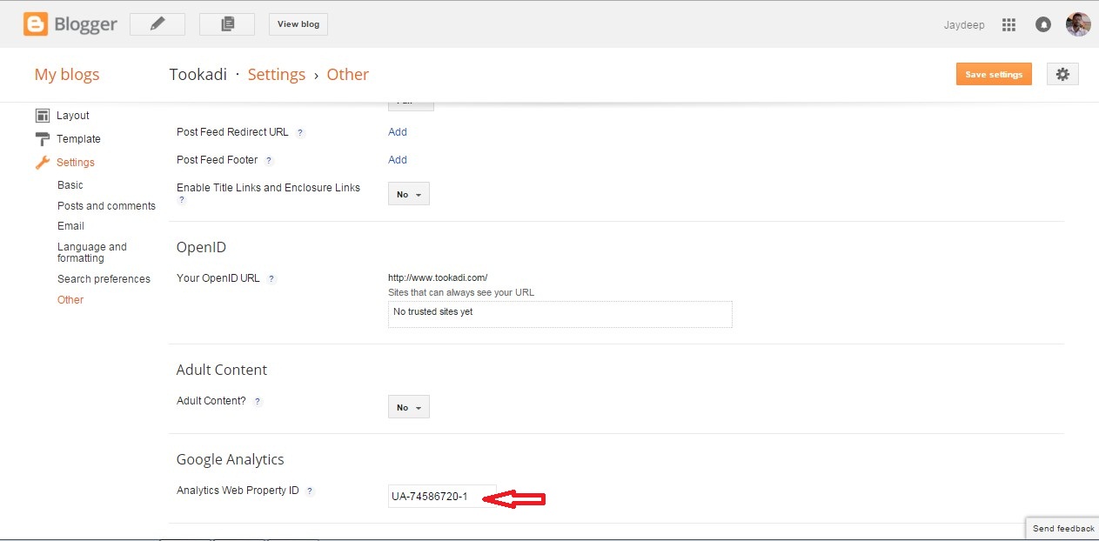Screen dimensions: 1099x541
Task: Show help for Analytics Web Property ID
Action: pos(310,491)
